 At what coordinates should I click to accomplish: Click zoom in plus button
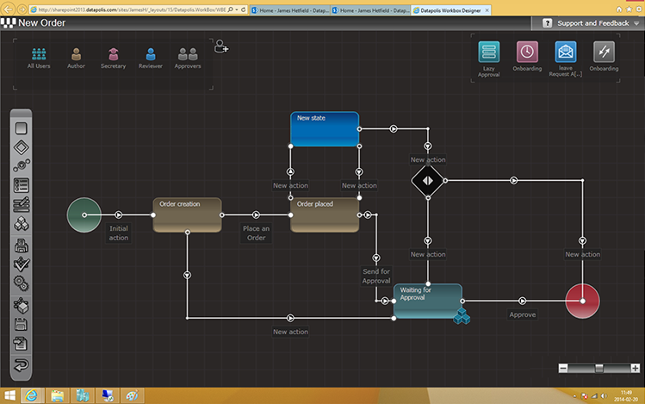click(636, 368)
